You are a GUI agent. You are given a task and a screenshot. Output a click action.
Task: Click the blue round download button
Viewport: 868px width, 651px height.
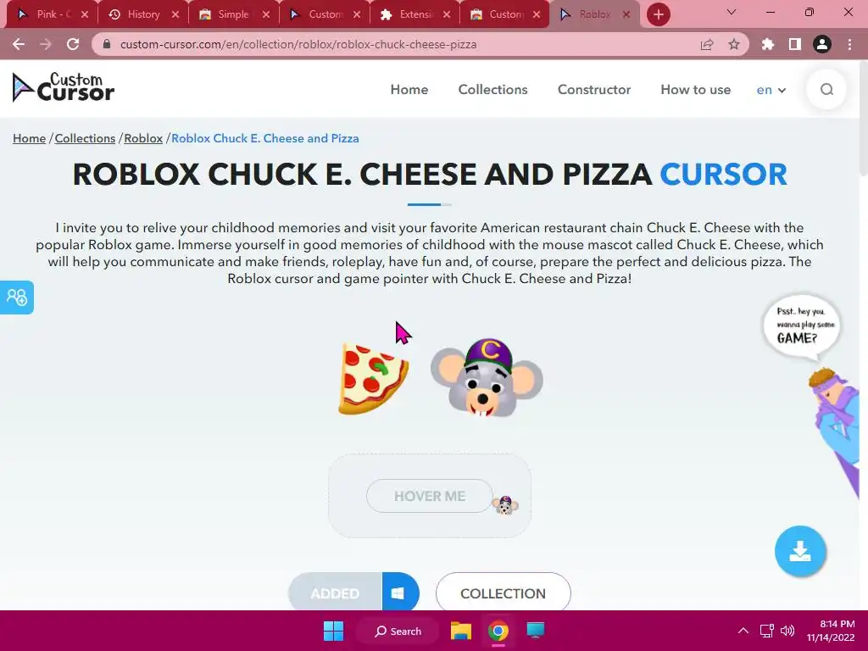click(x=800, y=551)
